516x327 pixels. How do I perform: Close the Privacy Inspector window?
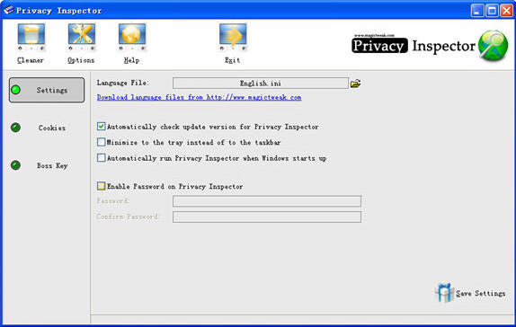point(506,11)
